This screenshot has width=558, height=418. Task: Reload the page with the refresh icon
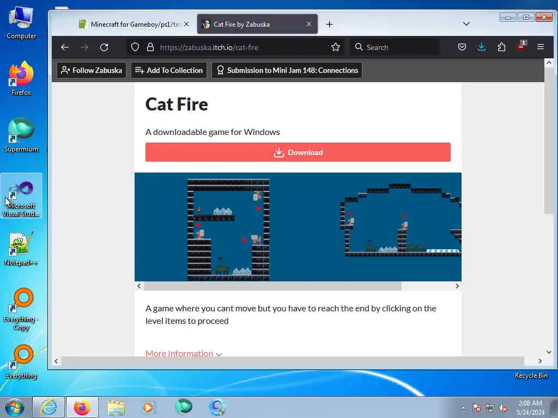(104, 47)
